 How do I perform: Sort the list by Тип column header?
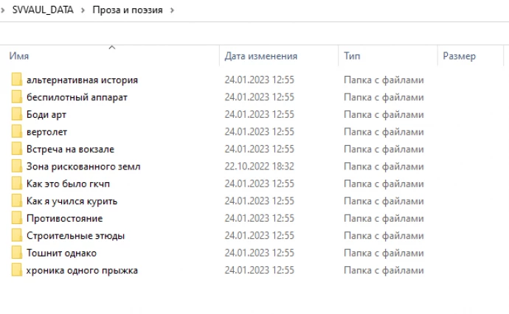pyautogui.click(x=352, y=56)
